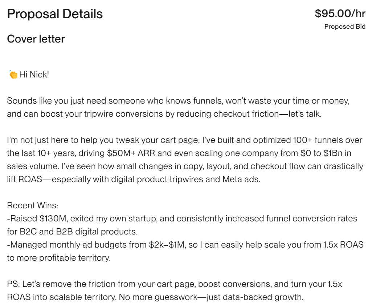Click the Proposal Details heading
This screenshot has height=305, width=380.
55,14
